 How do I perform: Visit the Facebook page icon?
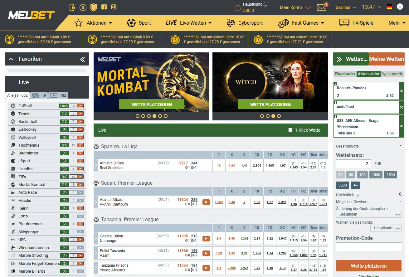[104, 7]
